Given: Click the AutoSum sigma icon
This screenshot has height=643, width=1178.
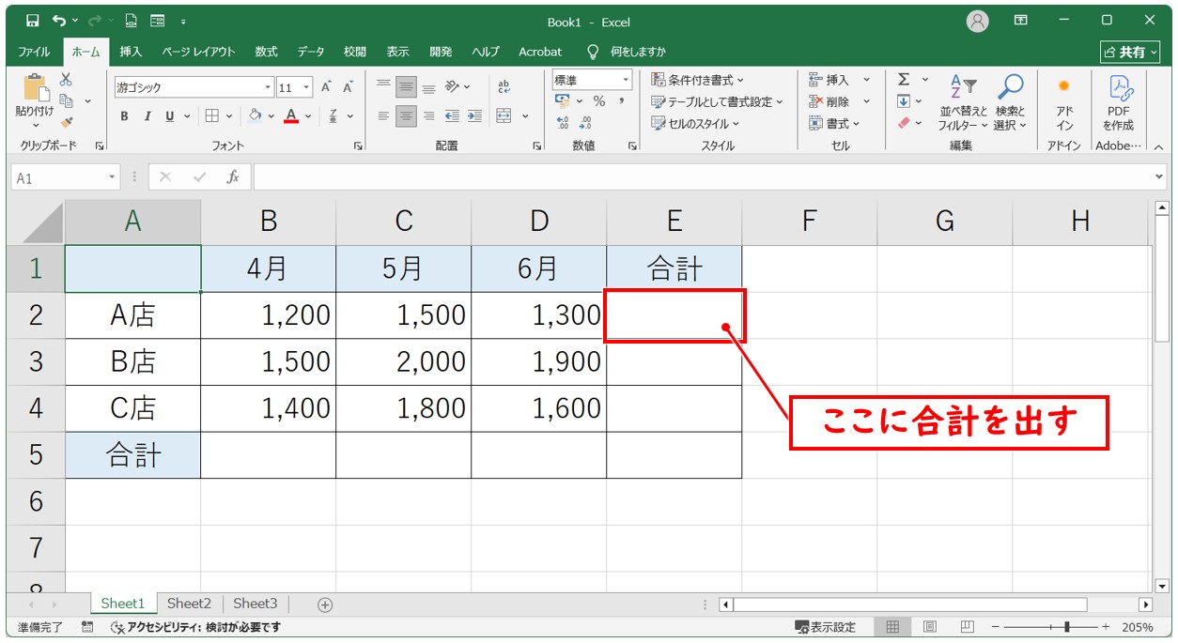Looking at the screenshot, I should [x=904, y=80].
